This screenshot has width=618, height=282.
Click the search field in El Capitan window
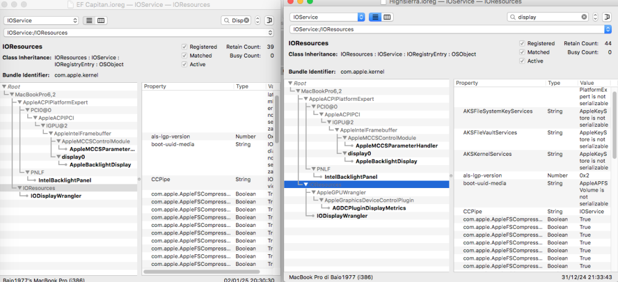coord(235,20)
